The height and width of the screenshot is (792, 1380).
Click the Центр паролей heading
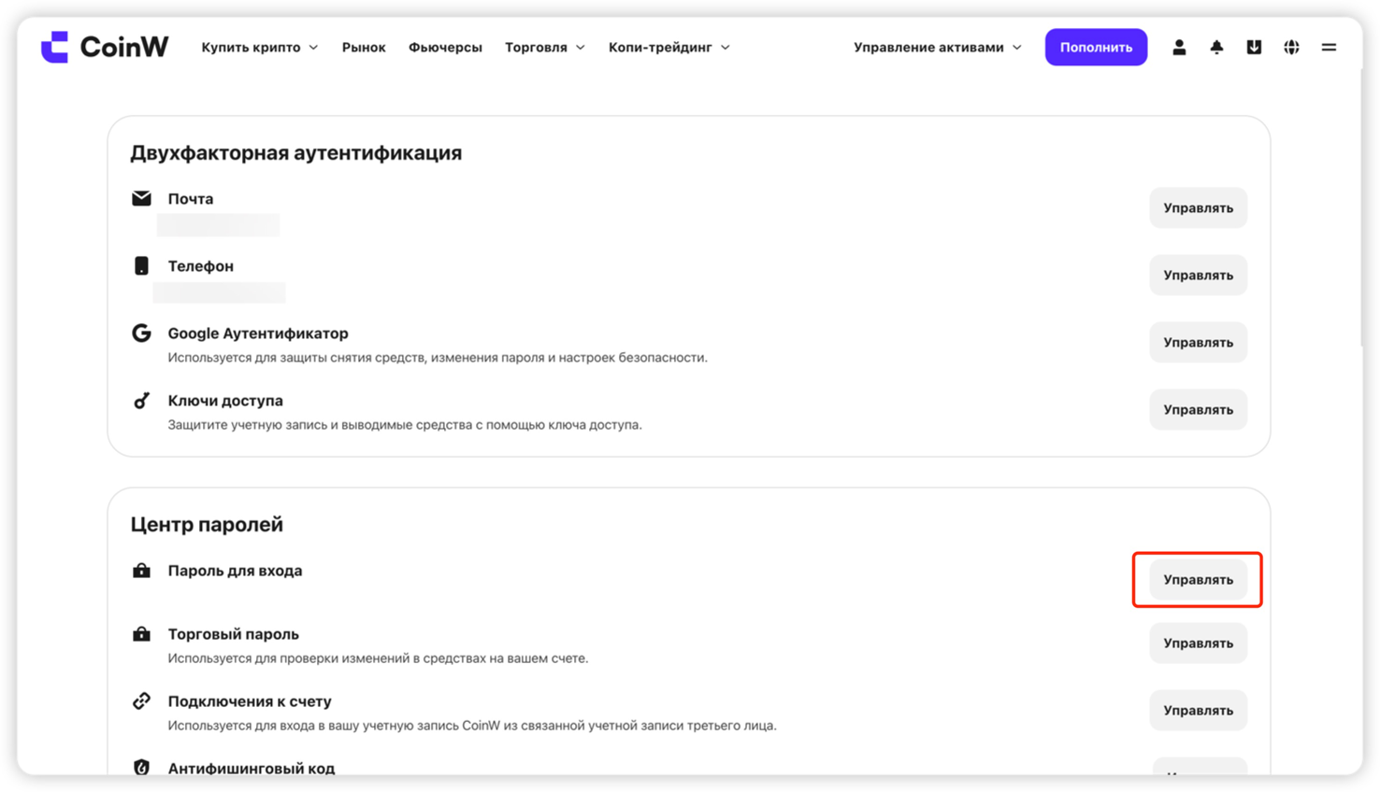[x=207, y=524]
